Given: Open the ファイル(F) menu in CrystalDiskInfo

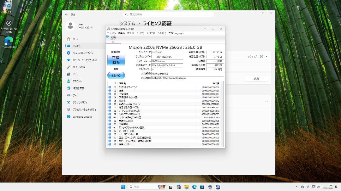Looking at the screenshot, I should click(x=111, y=33).
